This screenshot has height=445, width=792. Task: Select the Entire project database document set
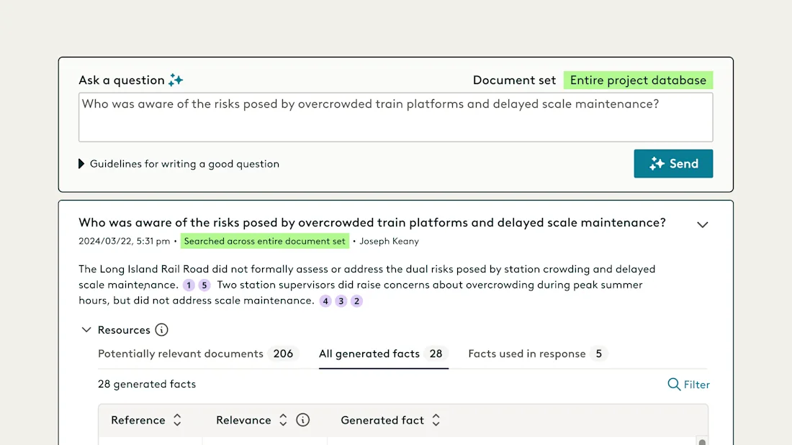pos(638,81)
